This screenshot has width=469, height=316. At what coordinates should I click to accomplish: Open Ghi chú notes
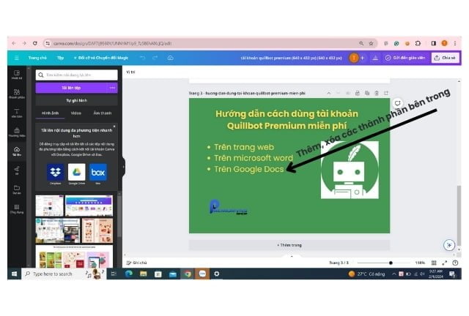pos(136,263)
